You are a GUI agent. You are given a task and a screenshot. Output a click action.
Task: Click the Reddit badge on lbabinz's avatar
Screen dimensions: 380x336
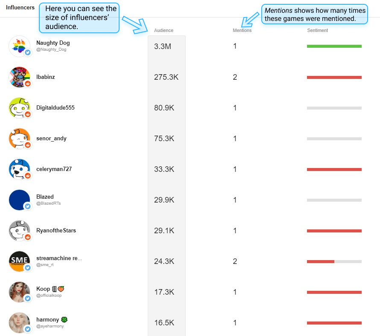27,83
